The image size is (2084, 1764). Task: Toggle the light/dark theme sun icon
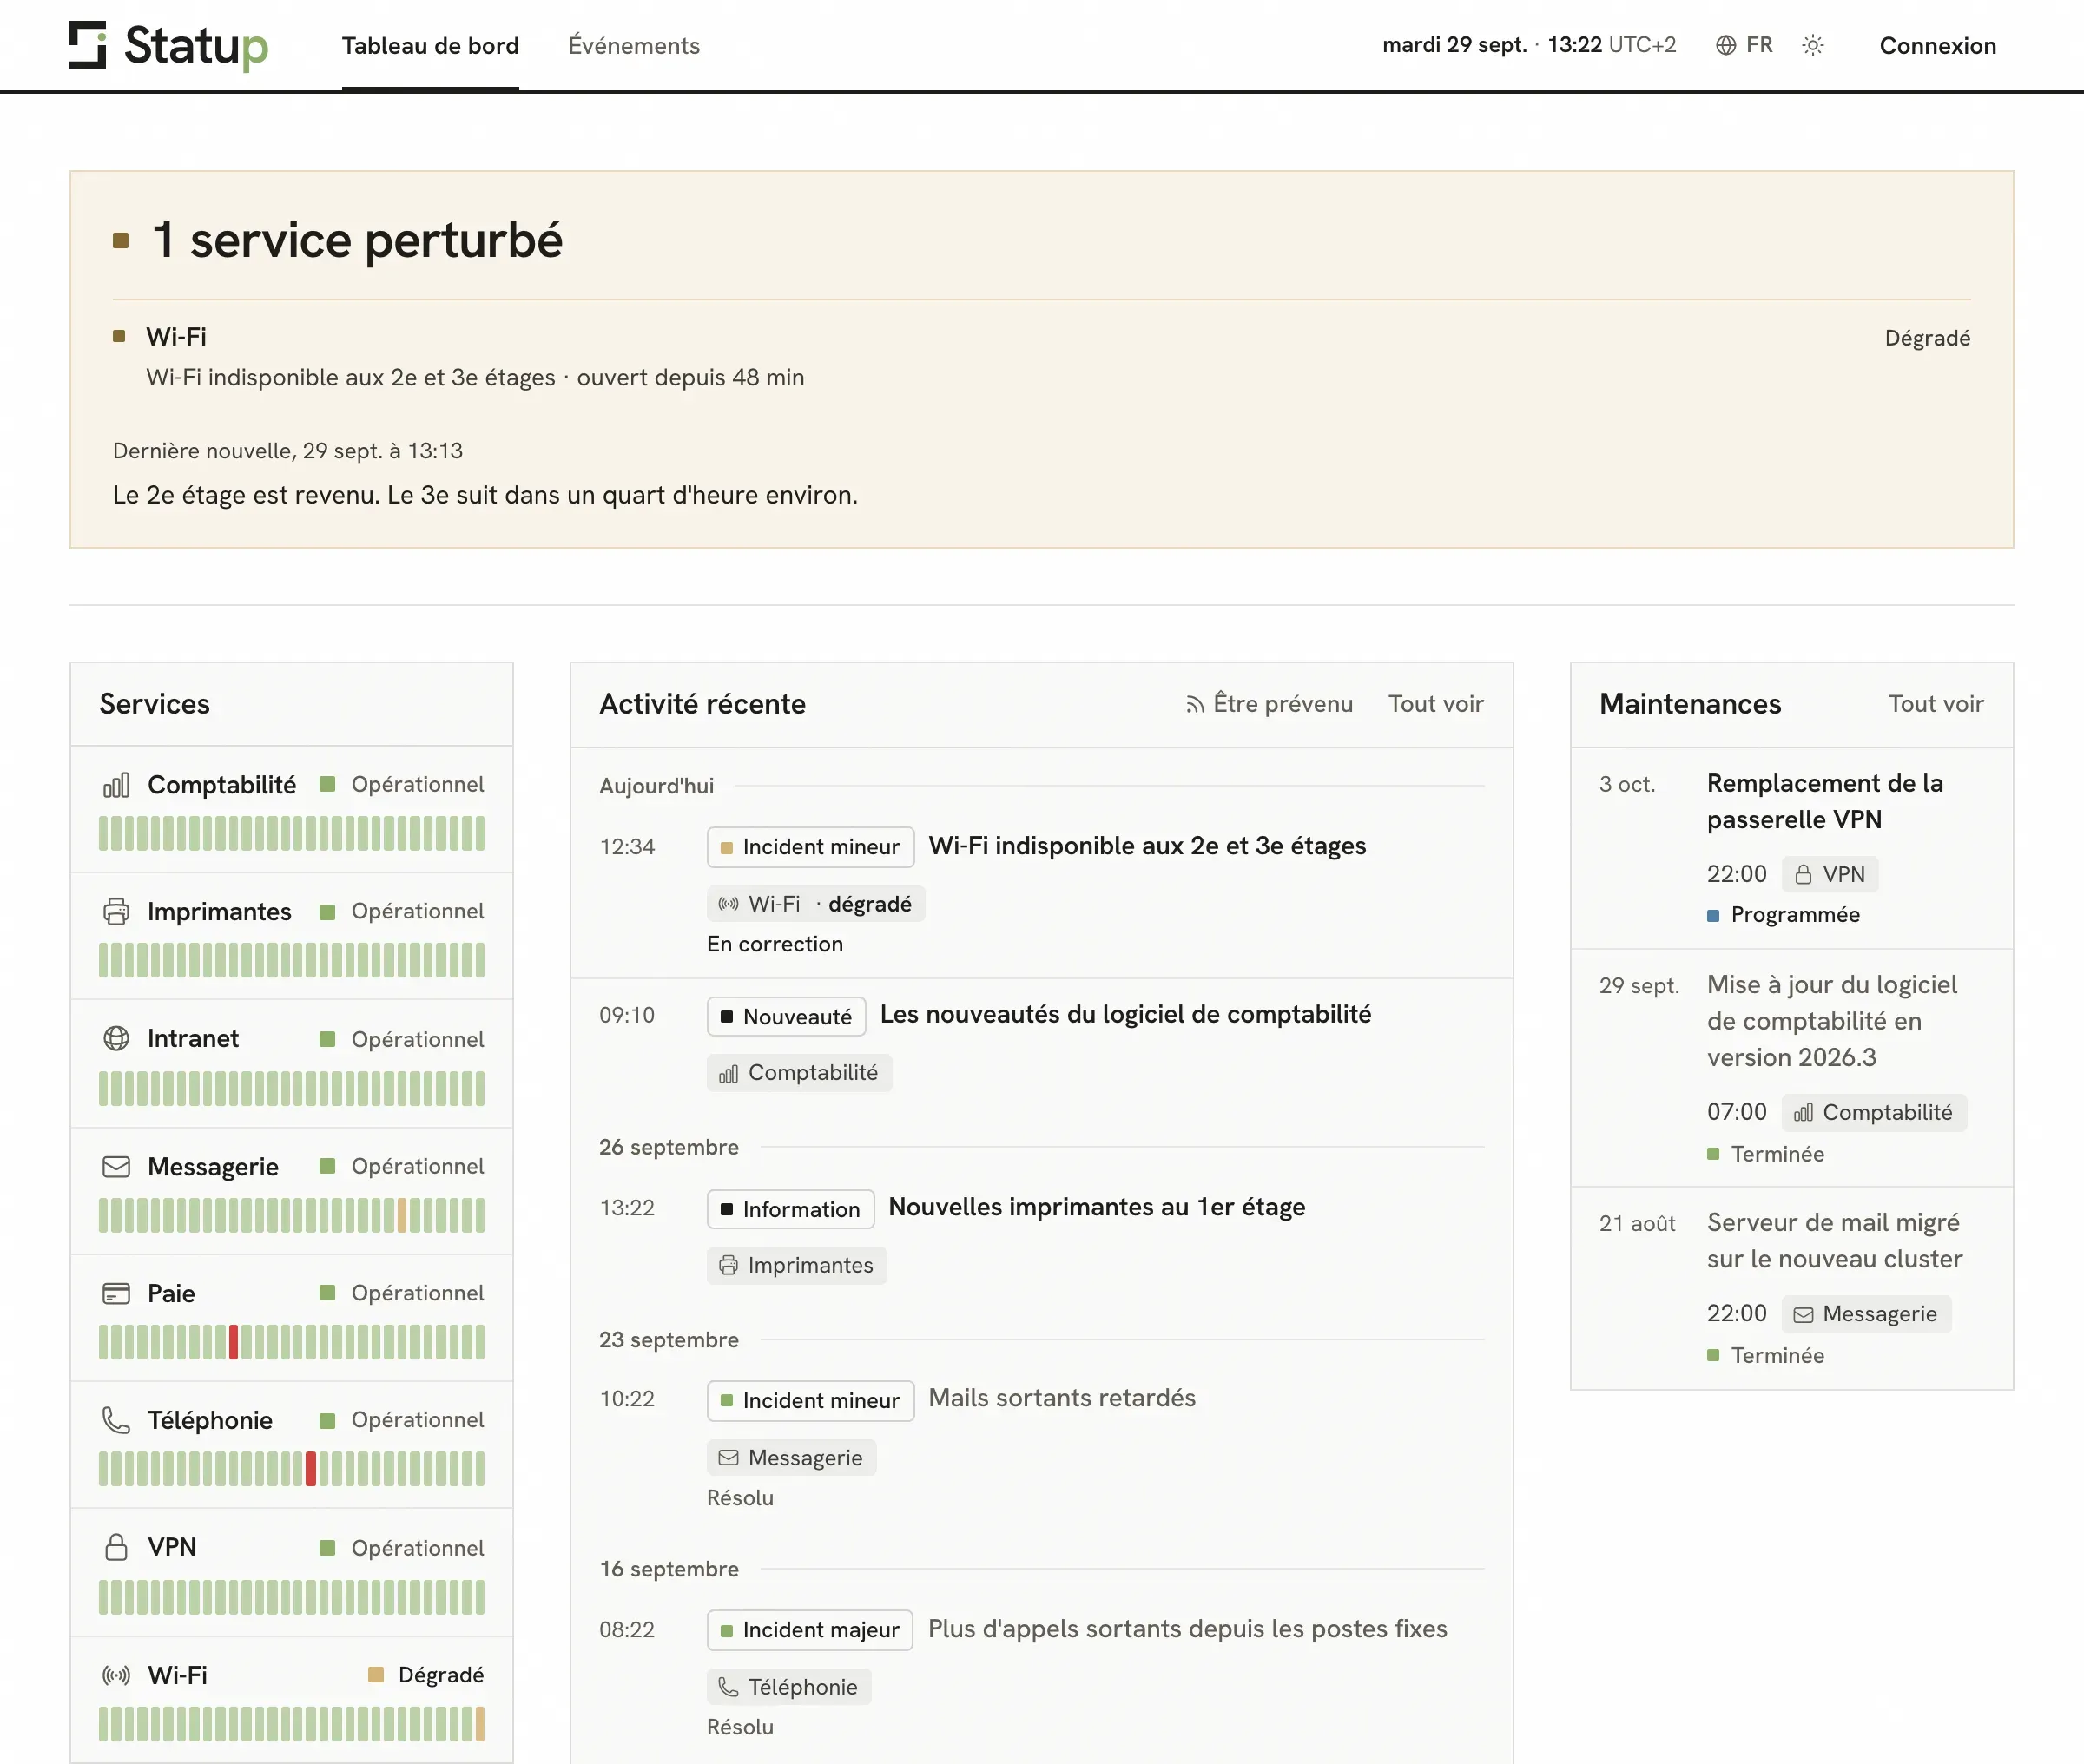[1813, 45]
